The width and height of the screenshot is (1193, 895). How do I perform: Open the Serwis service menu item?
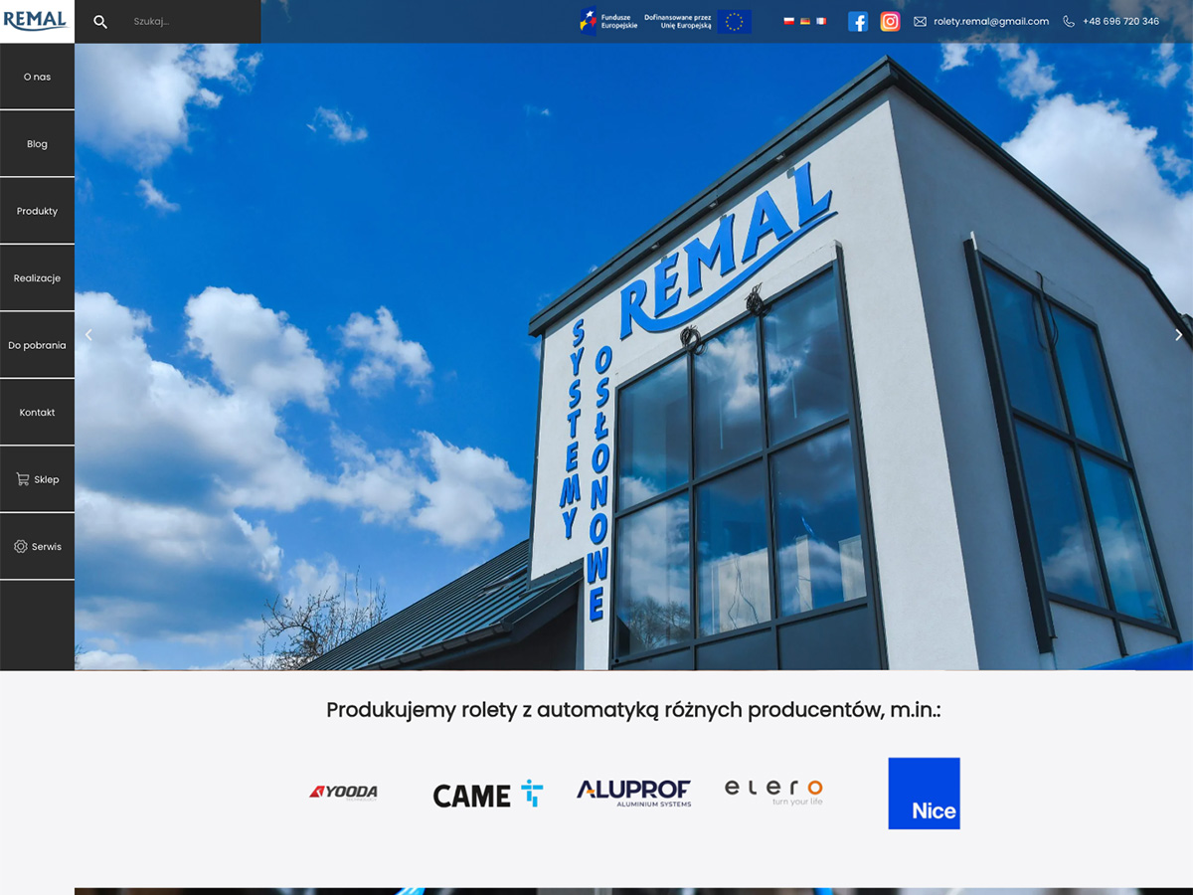click(37, 547)
